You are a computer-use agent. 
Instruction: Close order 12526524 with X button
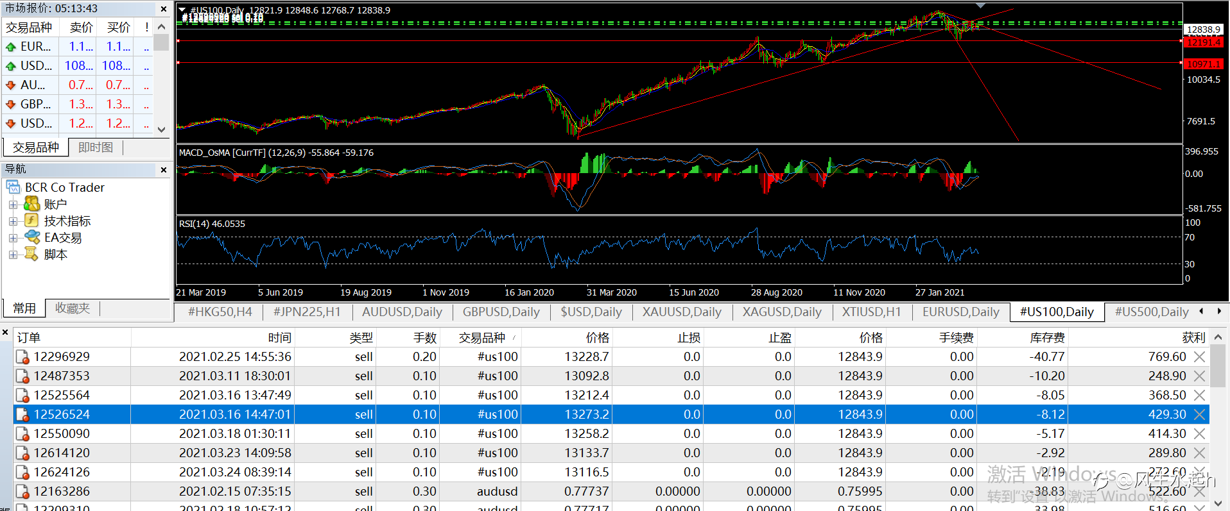[x=1199, y=415]
